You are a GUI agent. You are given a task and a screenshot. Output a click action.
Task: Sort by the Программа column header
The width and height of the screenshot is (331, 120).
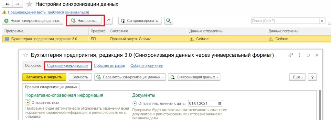click(45, 31)
